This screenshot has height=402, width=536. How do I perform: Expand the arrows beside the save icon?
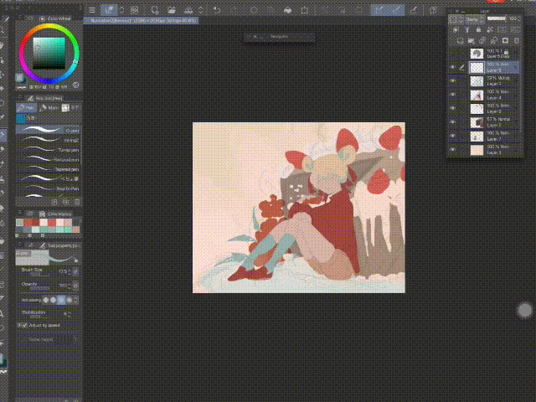201,10
